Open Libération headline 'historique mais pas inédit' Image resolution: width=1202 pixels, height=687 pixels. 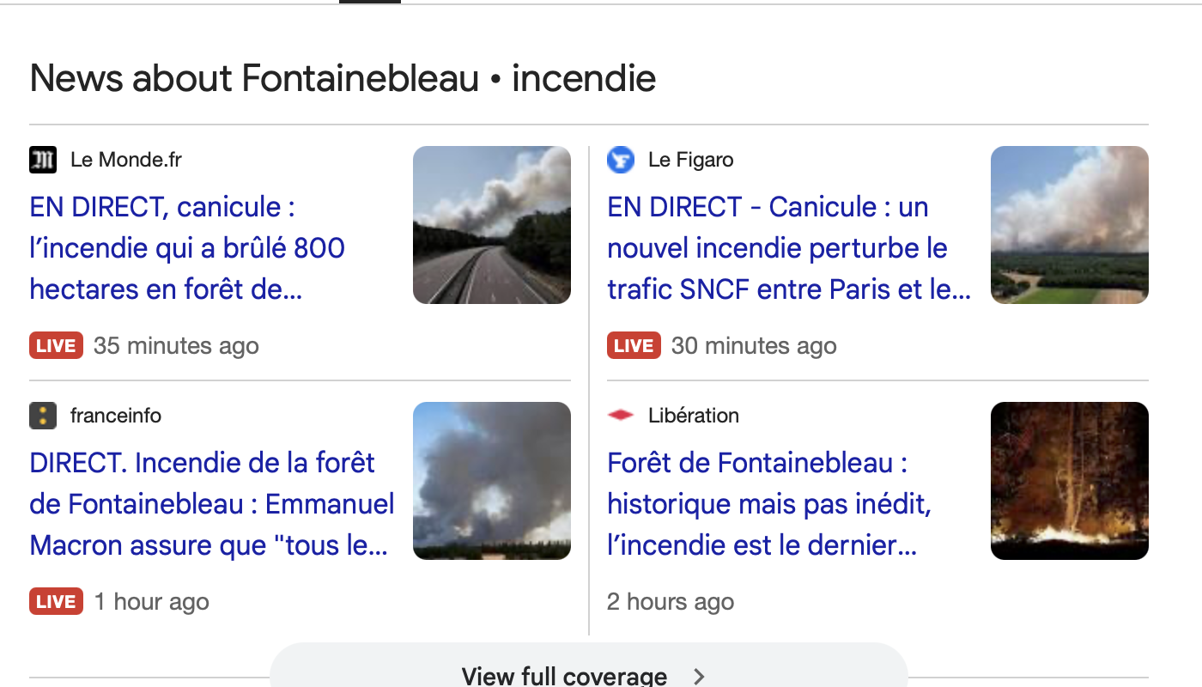click(x=769, y=504)
